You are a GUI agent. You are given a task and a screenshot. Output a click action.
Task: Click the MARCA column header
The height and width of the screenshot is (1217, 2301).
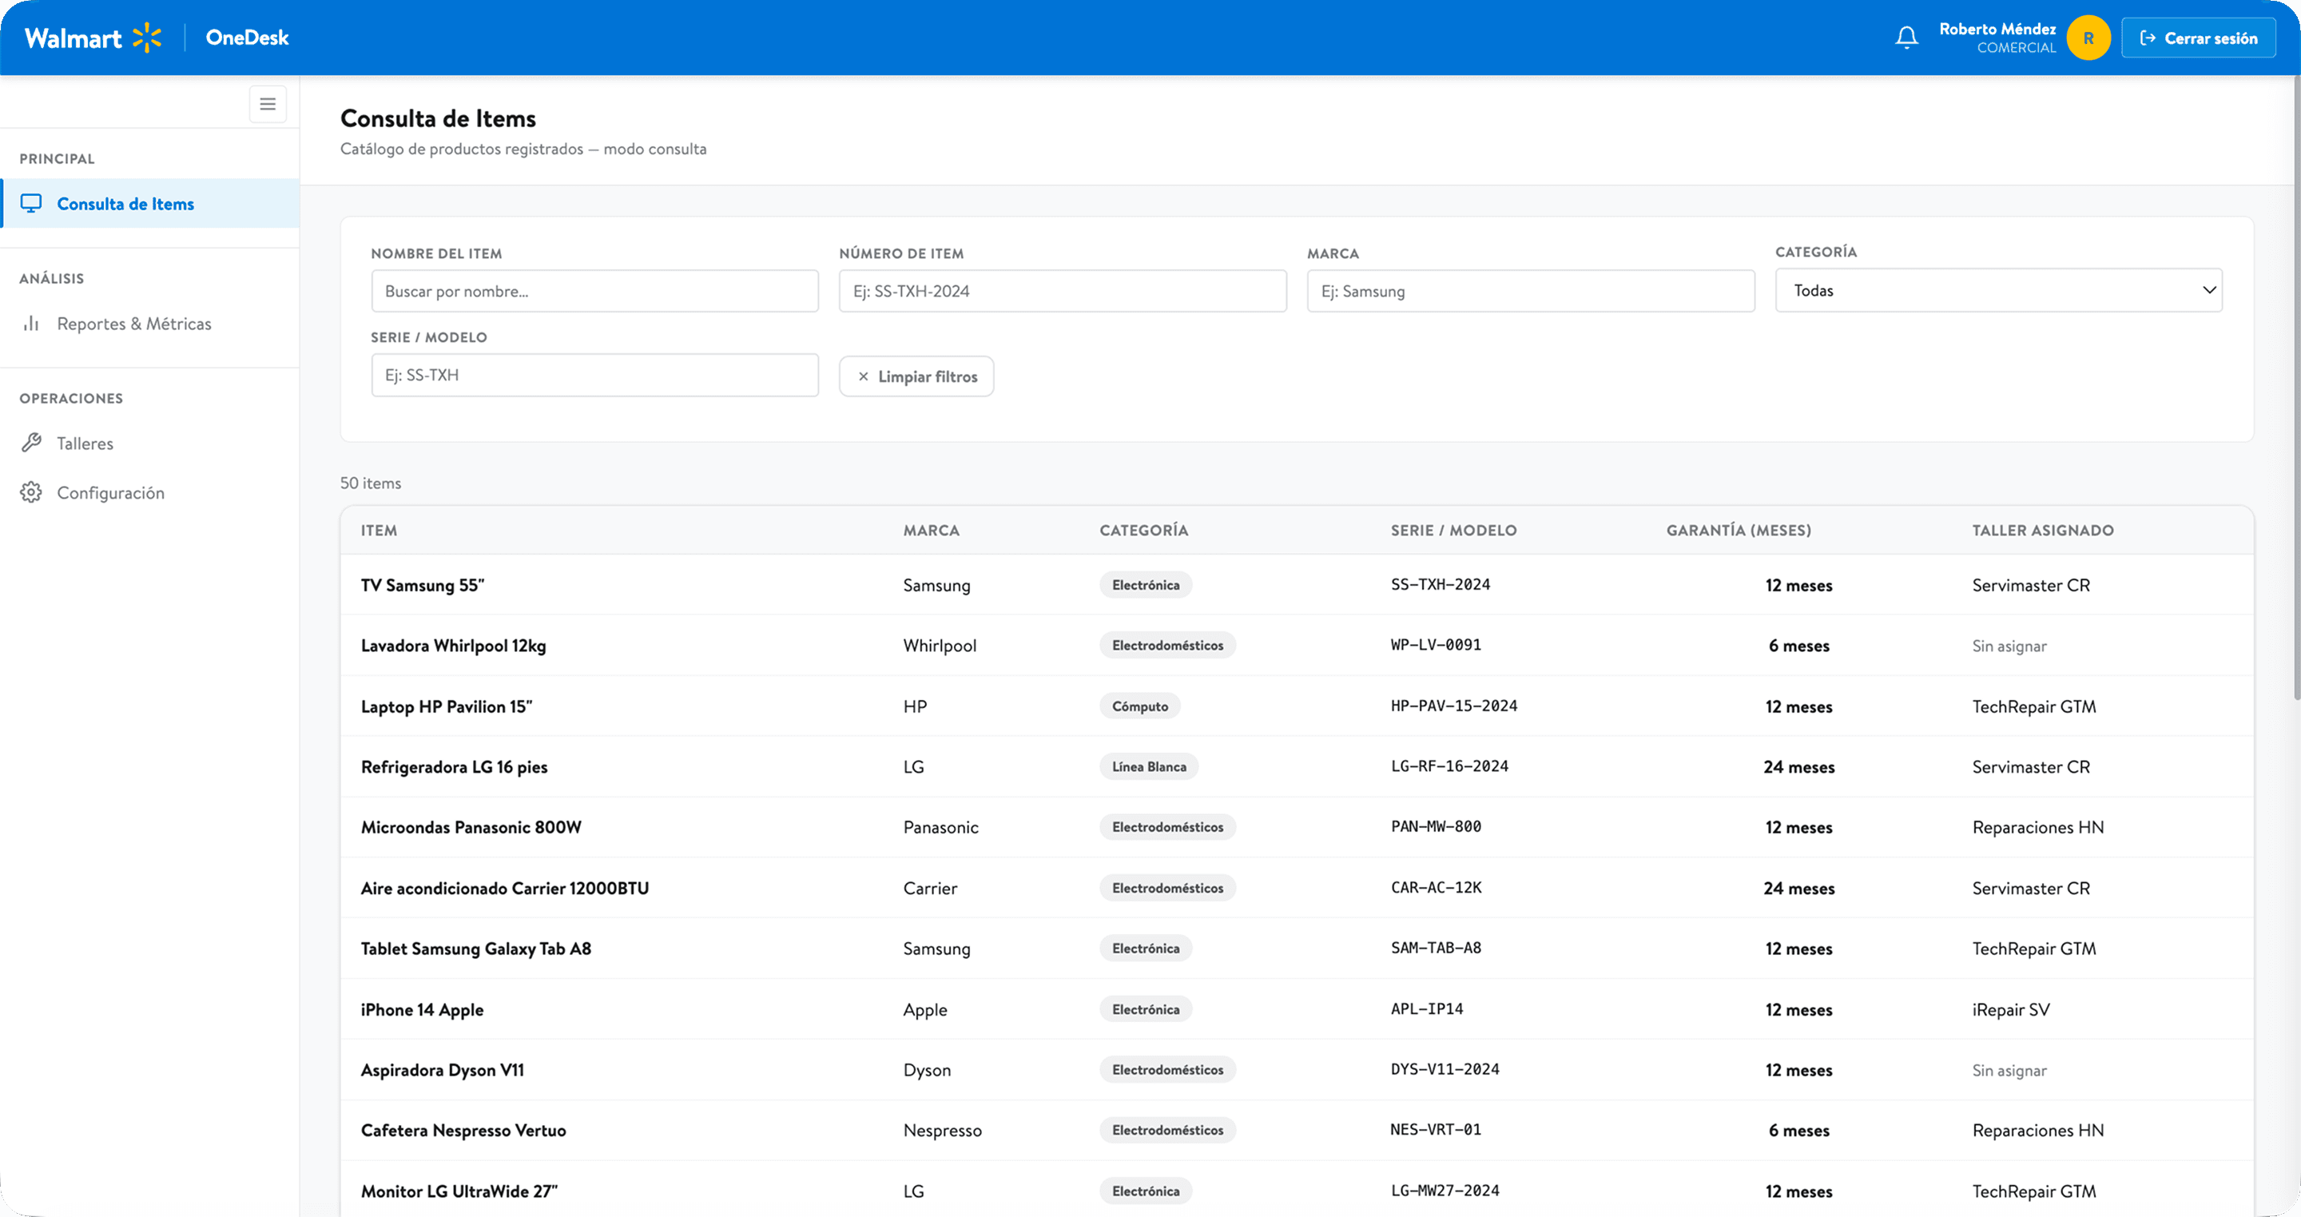pos(931,530)
